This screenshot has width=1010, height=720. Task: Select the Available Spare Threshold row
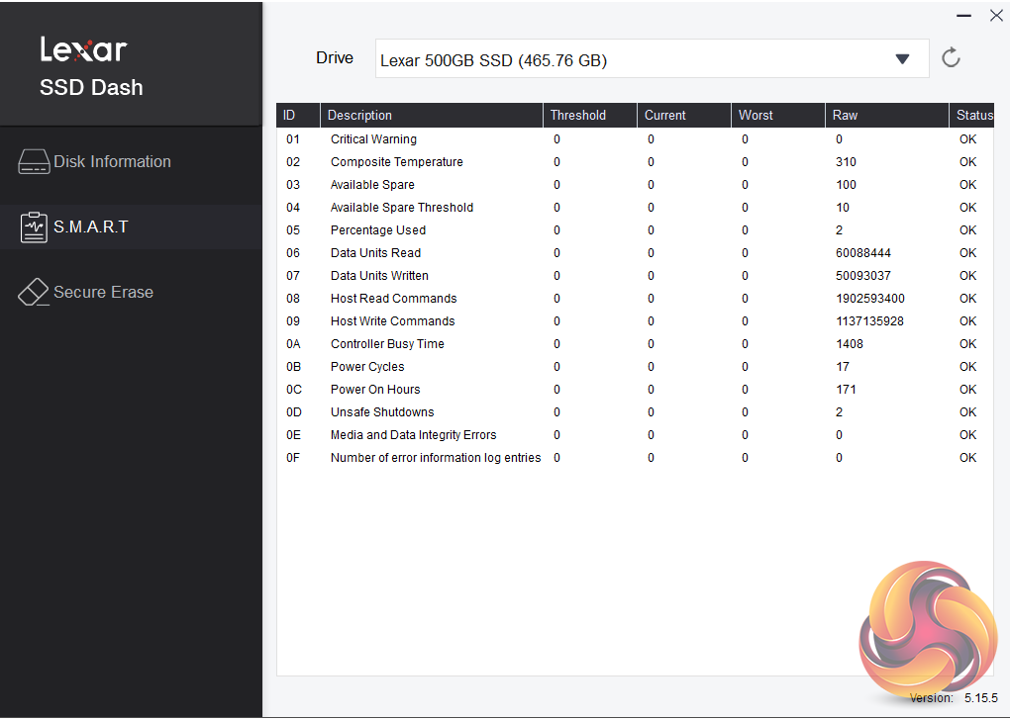(635, 207)
